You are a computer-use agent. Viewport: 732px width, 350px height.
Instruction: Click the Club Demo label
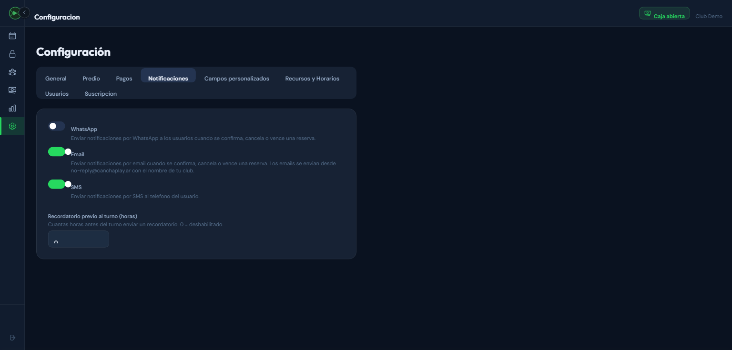(x=709, y=16)
